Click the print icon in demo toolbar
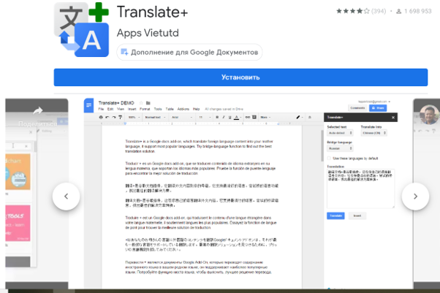 101,118
